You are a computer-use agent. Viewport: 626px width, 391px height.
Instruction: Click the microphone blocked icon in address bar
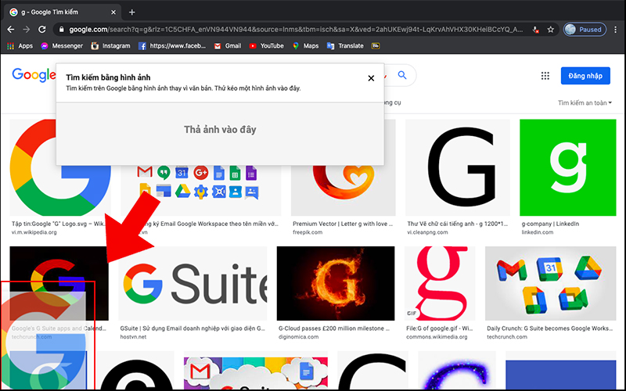click(x=536, y=30)
